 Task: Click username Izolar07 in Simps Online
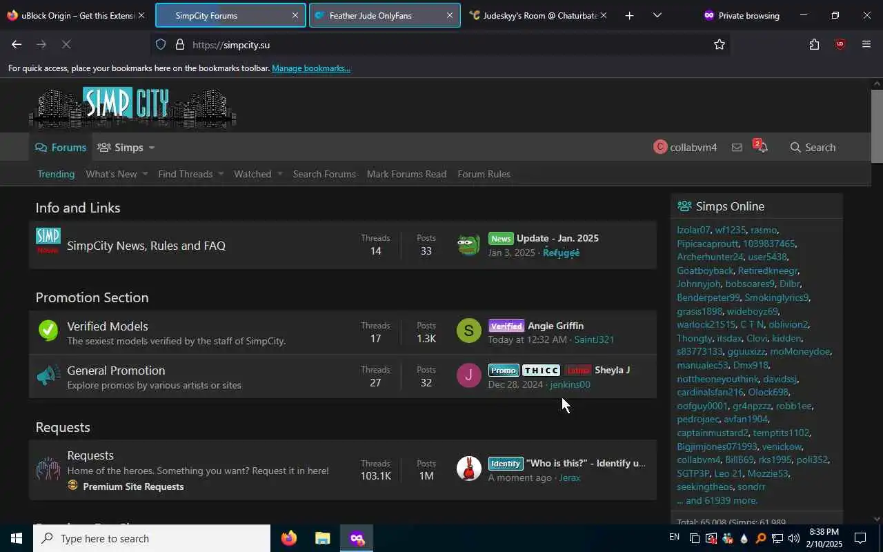693,230
